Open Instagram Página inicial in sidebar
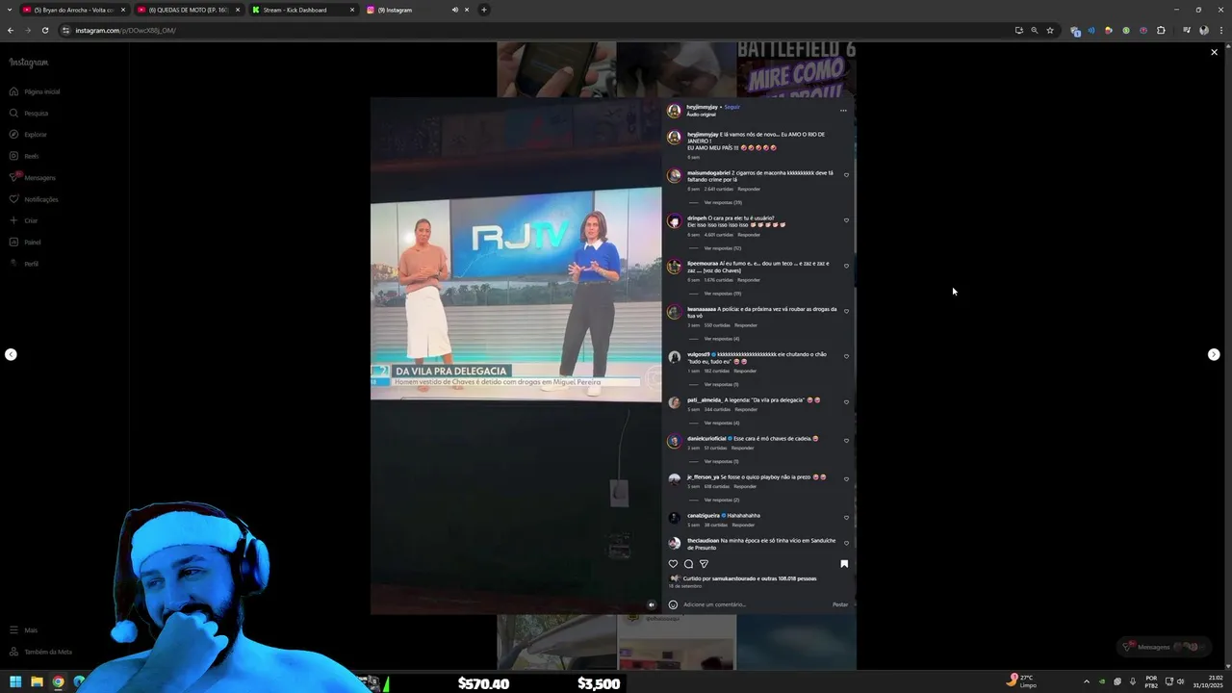This screenshot has width=1232, height=693. coord(35,91)
